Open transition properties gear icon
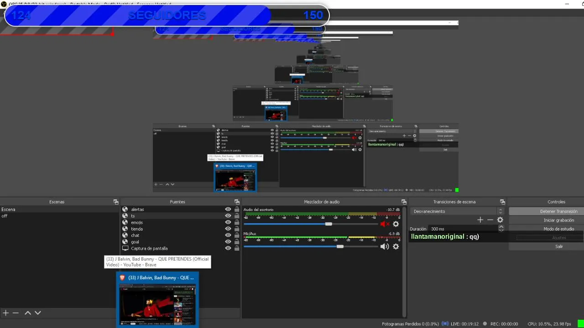 click(500, 220)
